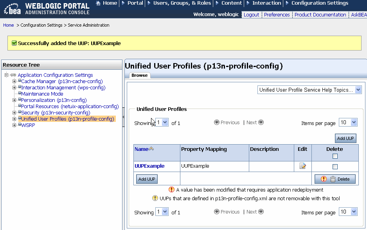Click the top Next arrow icon

pyautogui.click(x=261, y=122)
